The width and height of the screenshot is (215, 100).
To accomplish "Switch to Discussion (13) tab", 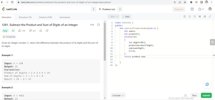I will [x=25, y=17].
